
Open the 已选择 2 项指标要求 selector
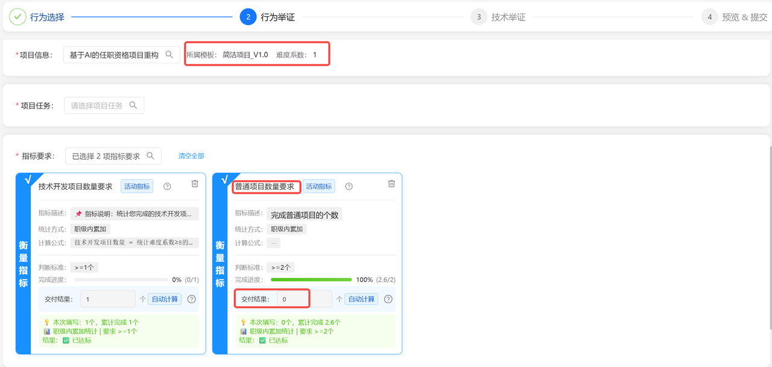click(x=109, y=155)
